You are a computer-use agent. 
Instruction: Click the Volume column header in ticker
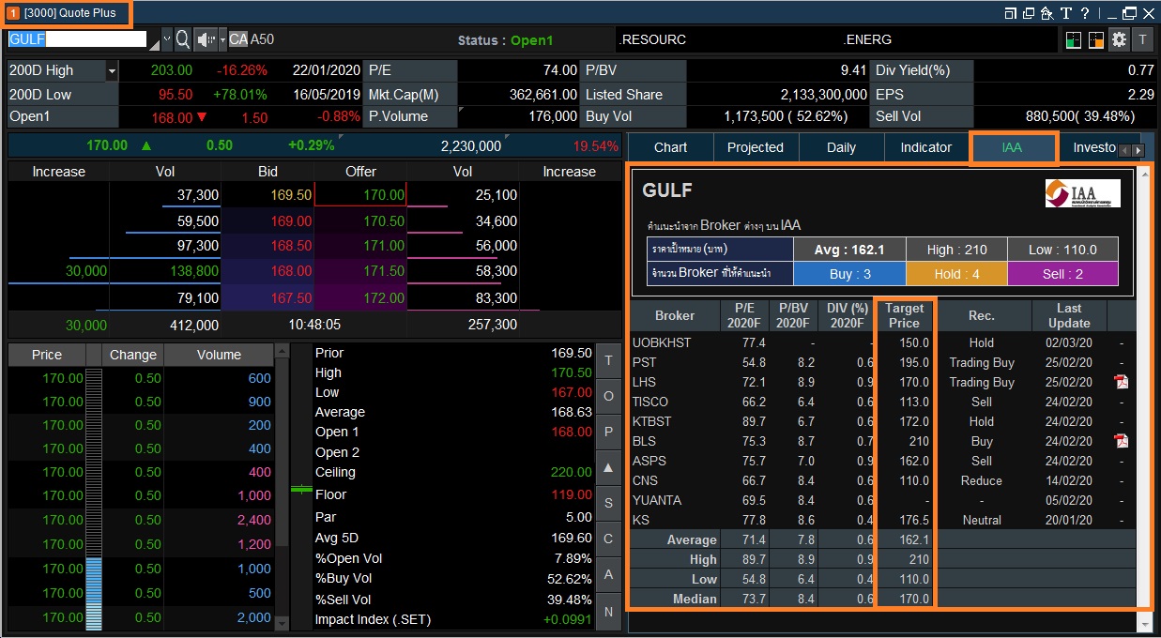click(219, 355)
